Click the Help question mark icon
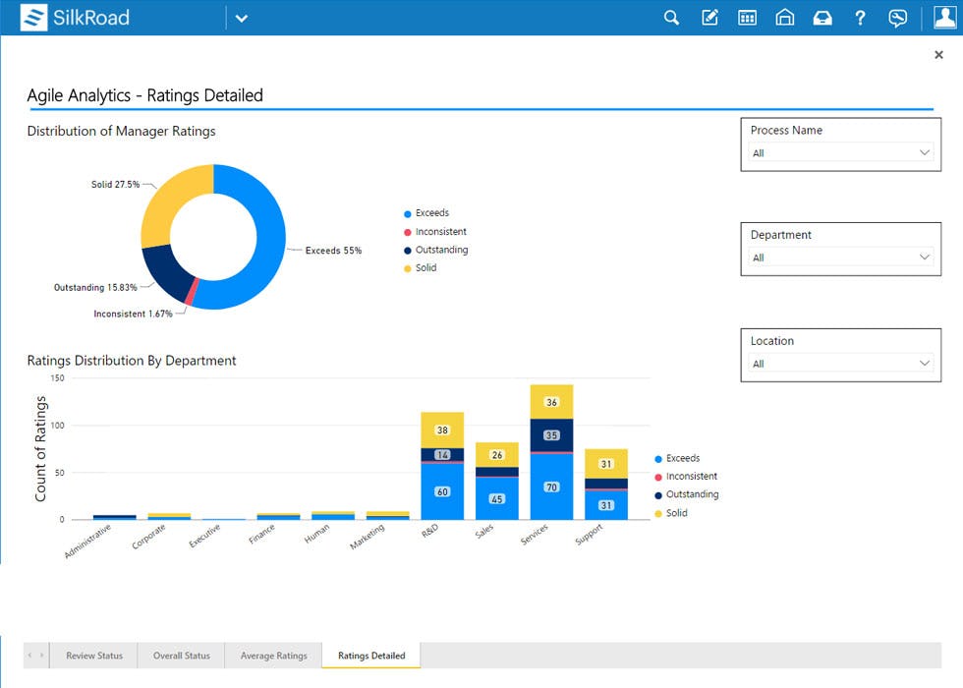Viewport: 963px width, 688px height. (860, 18)
